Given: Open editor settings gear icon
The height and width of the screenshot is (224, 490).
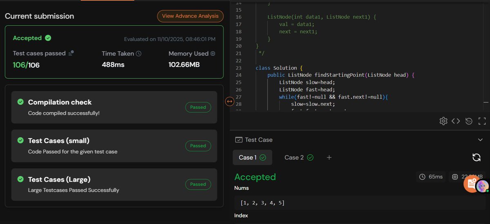Looking at the screenshot, I should point(443,121).
